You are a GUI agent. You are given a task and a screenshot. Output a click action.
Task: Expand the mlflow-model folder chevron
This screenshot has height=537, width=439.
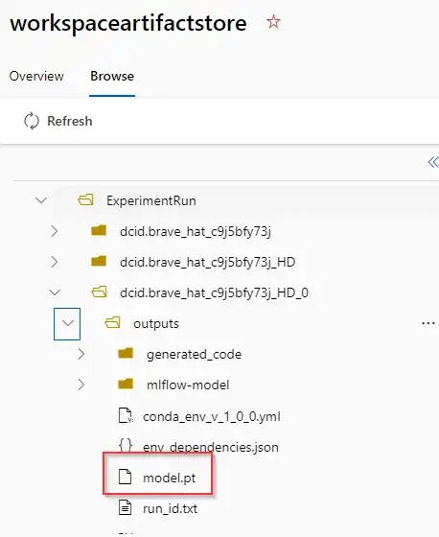81,385
